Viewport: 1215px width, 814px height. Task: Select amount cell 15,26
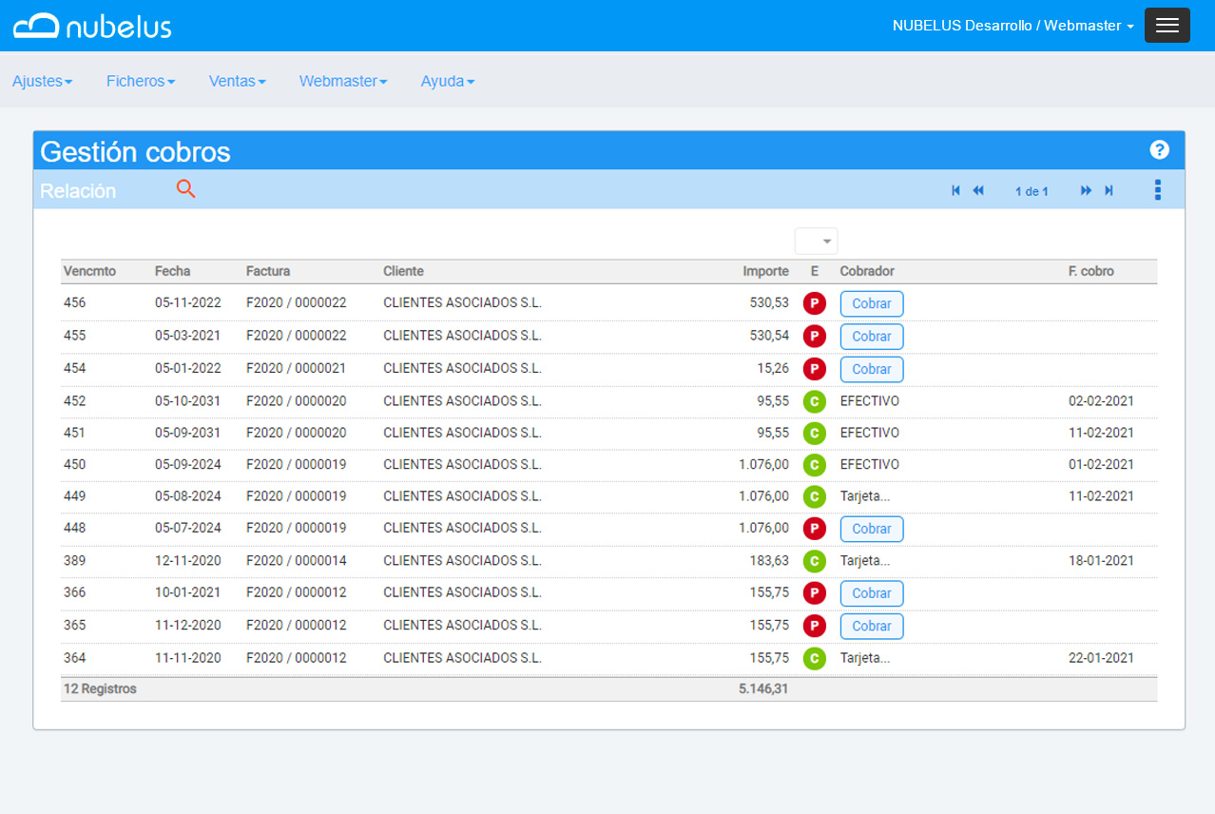pos(773,369)
